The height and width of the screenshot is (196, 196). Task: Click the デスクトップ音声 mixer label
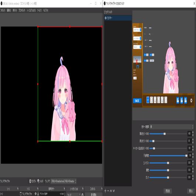click(44, 194)
